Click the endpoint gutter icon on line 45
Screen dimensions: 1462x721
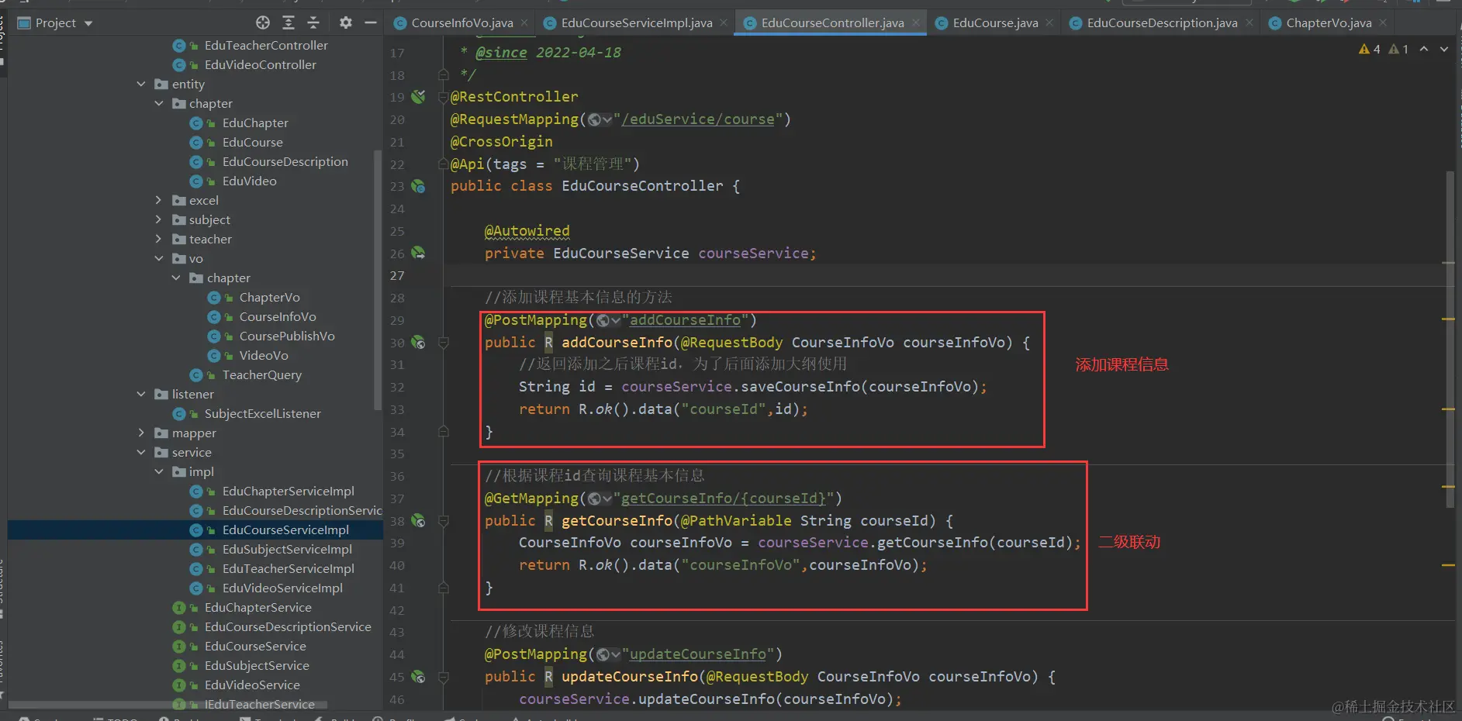pyautogui.click(x=419, y=677)
